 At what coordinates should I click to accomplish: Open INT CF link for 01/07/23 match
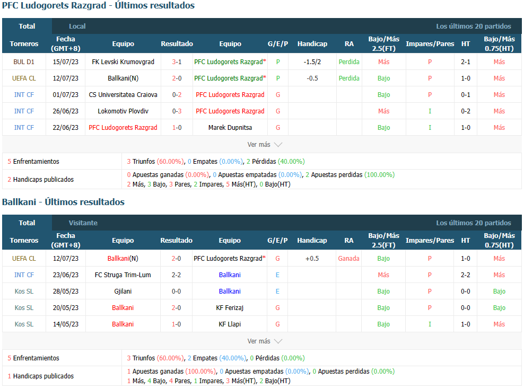point(24,94)
